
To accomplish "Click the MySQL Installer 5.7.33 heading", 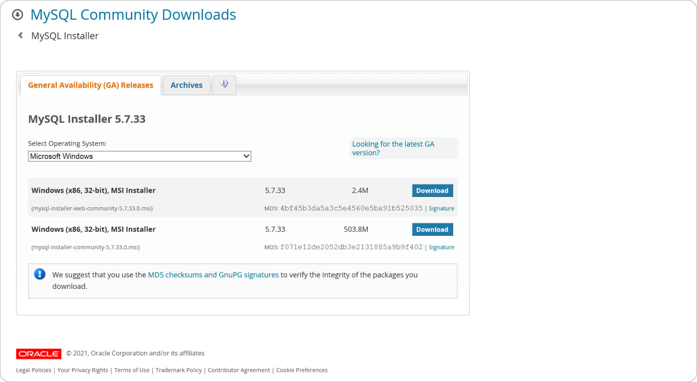I will point(87,119).
